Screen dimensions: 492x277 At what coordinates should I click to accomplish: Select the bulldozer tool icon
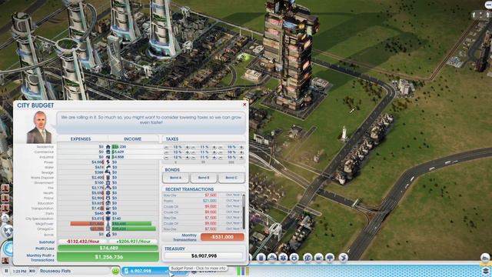tap(485, 258)
